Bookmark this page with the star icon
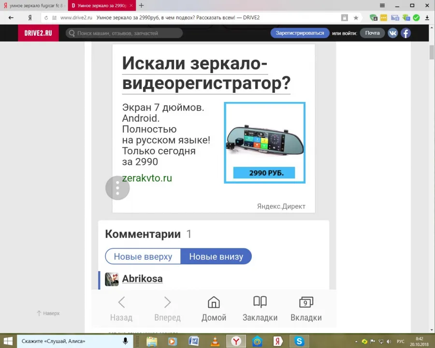This screenshot has height=348, width=435. point(356,18)
